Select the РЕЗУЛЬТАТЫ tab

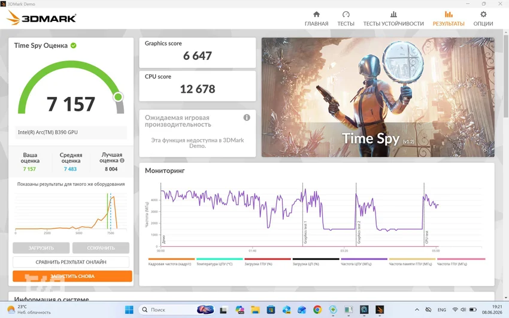click(x=449, y=19)
